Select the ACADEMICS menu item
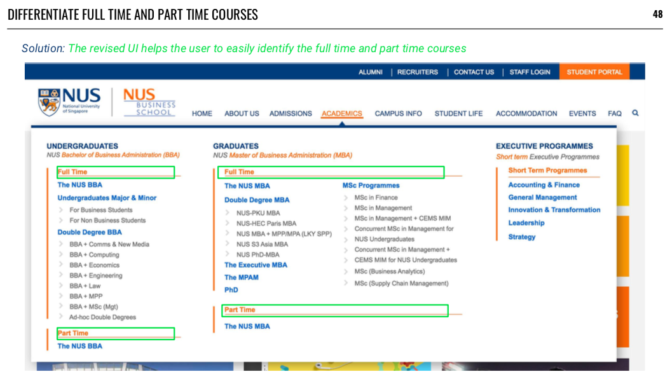This screenshot has width=672, height=379. click(342, 114)
